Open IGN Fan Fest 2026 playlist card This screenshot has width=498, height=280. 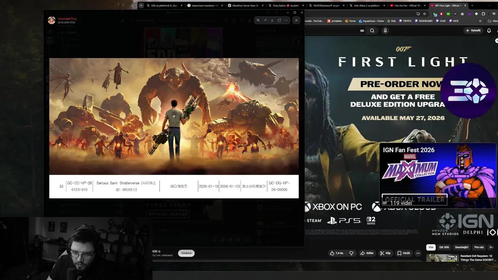click(x=438, y=176)
